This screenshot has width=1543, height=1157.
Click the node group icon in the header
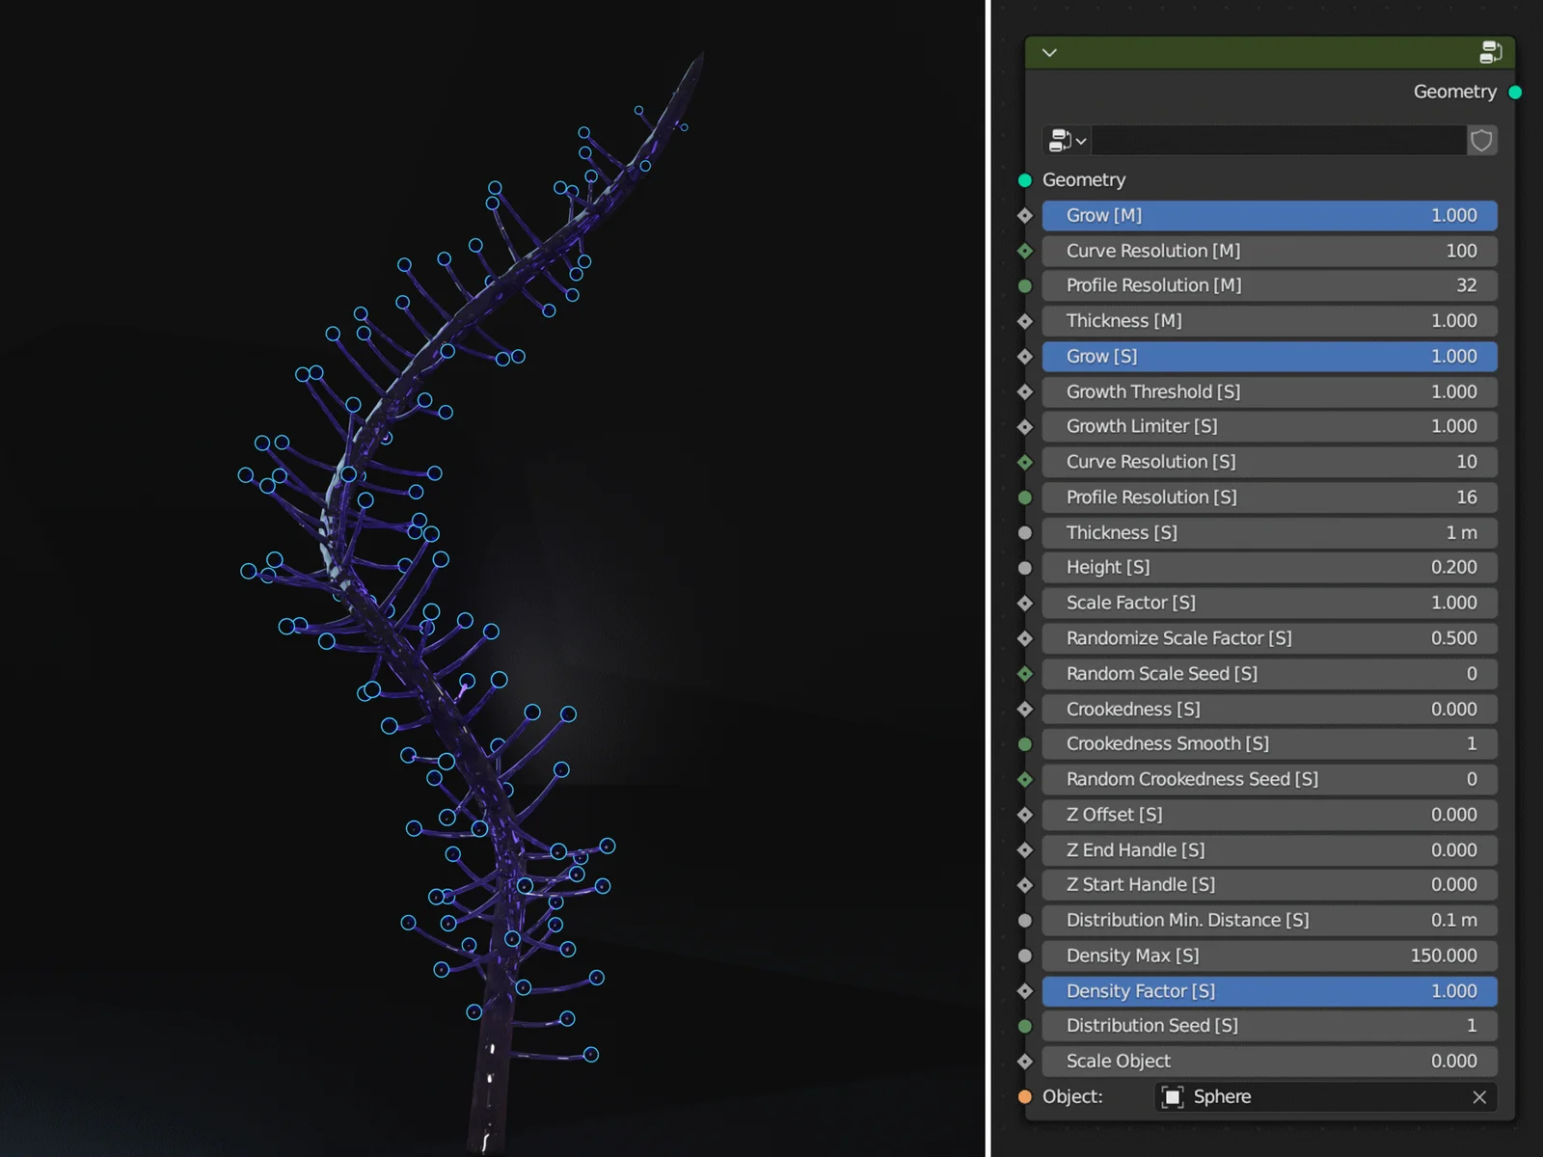pos(1490,52)
